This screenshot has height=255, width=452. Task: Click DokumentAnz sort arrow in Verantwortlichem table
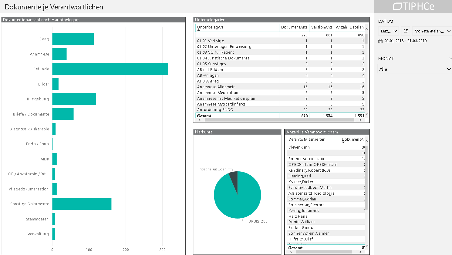[x=343, y=143]
